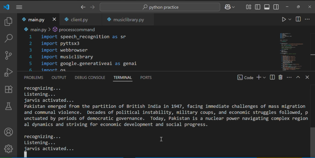Open the DEBUG CONSOLE panel tab
315x158 pixels.
pos(90,78)
